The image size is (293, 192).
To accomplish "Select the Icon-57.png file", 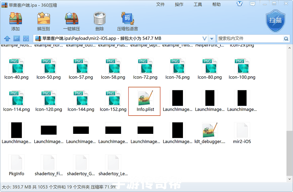I will point(81,69).
